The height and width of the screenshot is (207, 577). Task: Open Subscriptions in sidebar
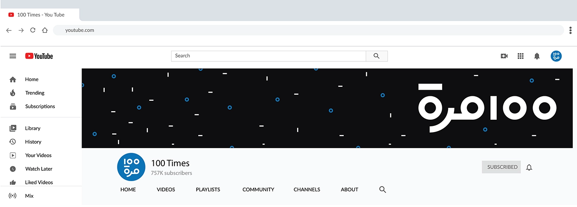click(x=40, y=107)
